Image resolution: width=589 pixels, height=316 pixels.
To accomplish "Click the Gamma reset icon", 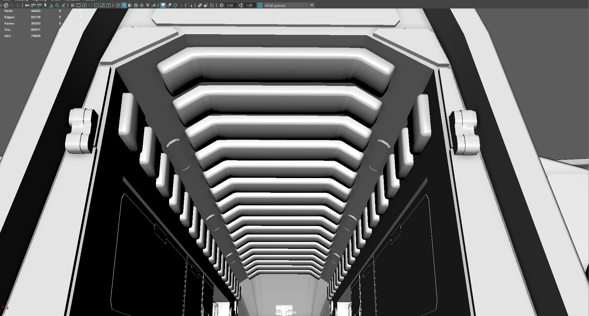I will tap(241, 5).
